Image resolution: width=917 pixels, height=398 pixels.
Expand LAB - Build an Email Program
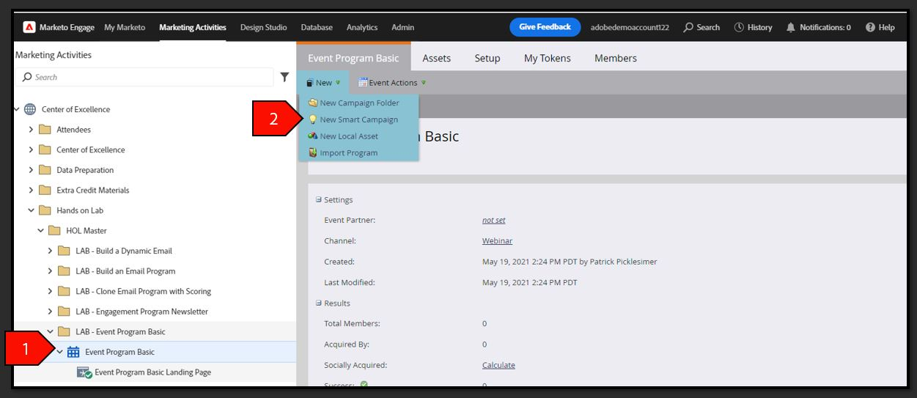(x=50, y=271)
